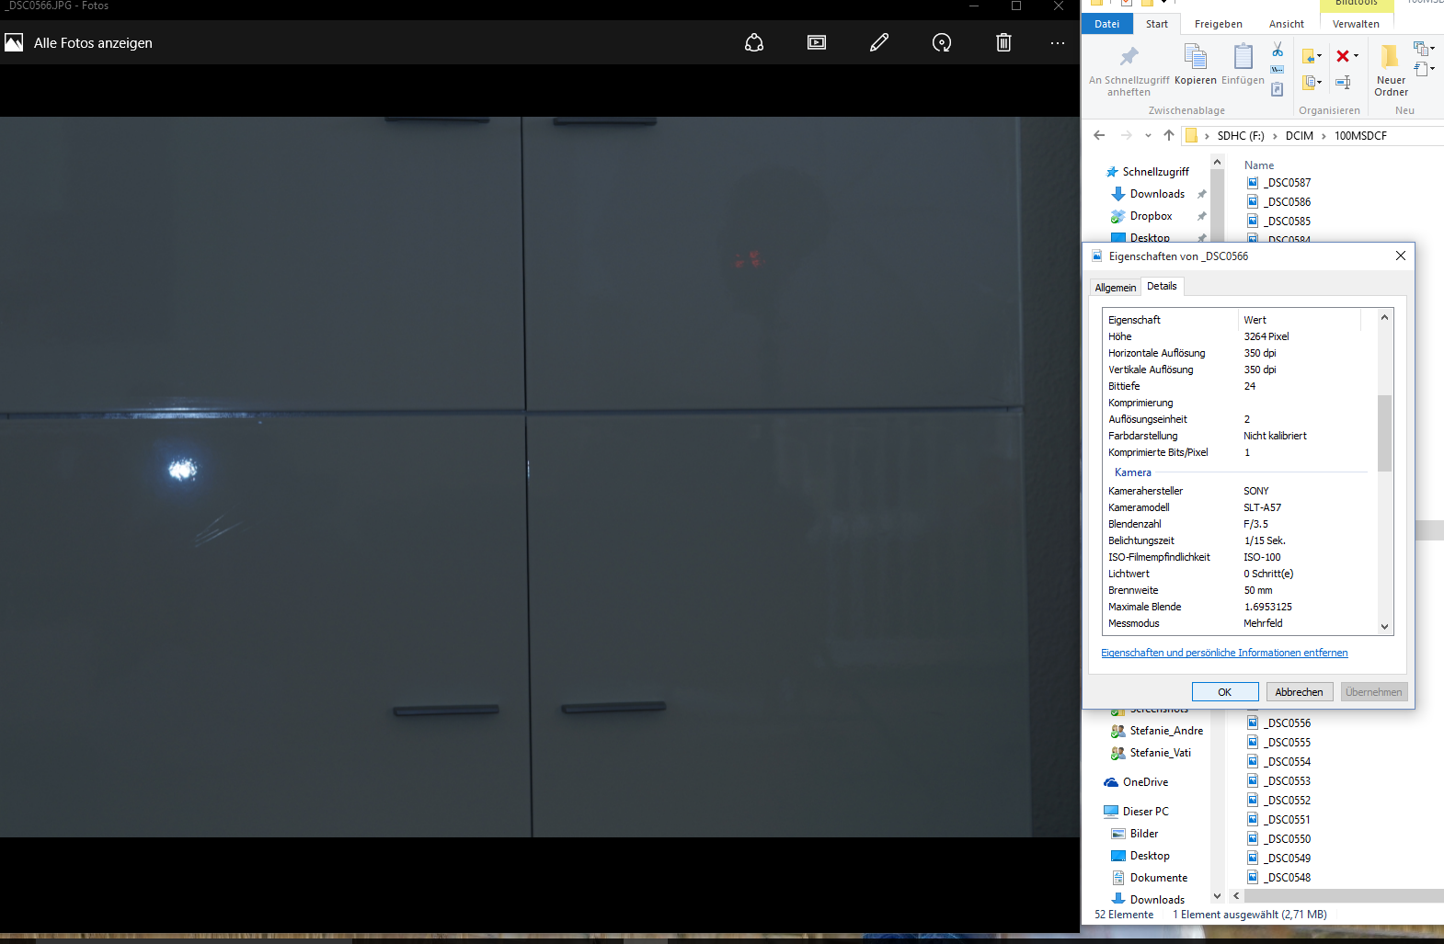1444x944 pixels.
Task: Start slideshow from Fotos toolbar
Action: point(817,42)
